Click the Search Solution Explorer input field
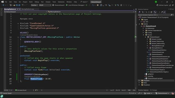This screenshot has height=98, width=175. pyautogui.click(x=154, y=15)
